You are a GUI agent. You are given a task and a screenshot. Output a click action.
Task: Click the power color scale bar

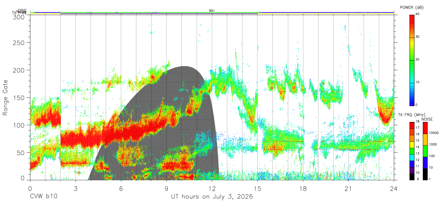412,60
